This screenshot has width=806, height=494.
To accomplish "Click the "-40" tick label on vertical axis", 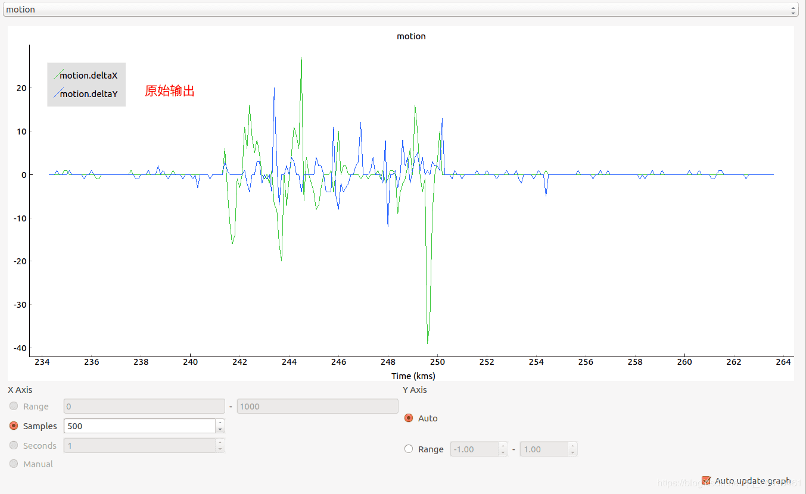I will click(x=20, y=348).
